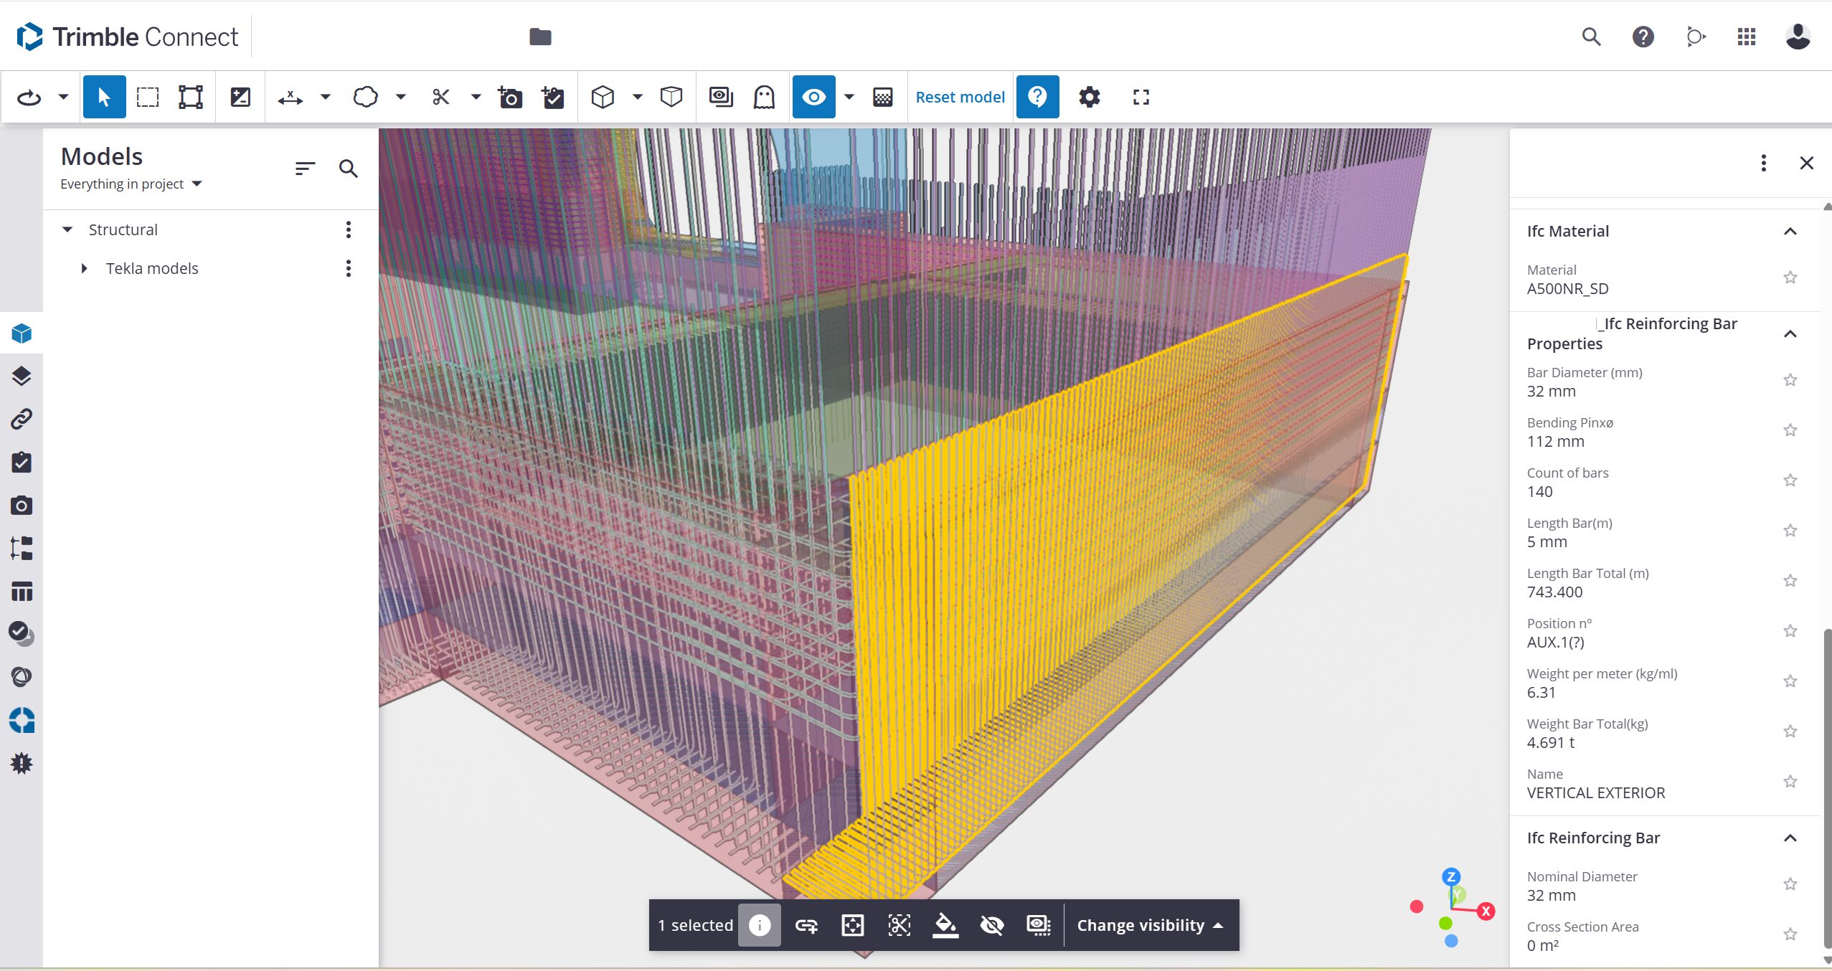The width and height of the screenshot is (1832, 971).
Task: Open the organizer tree panel in the sidebar
Action: pos(22,548)
